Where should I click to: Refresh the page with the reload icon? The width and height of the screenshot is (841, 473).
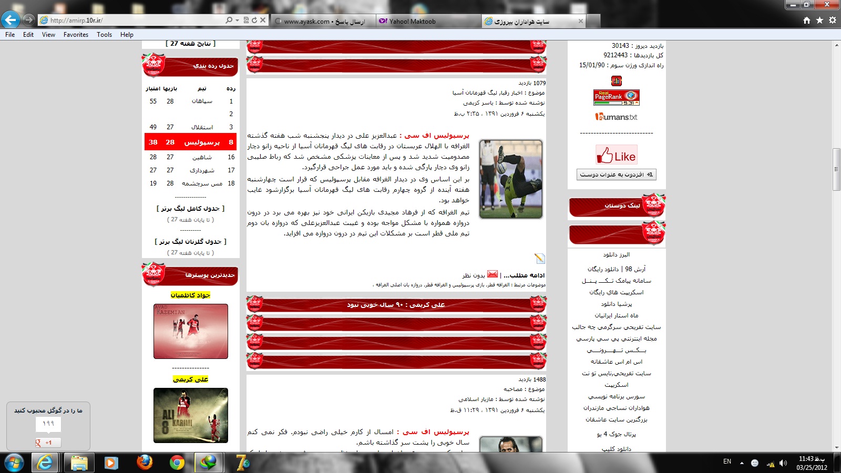(254, 20)
